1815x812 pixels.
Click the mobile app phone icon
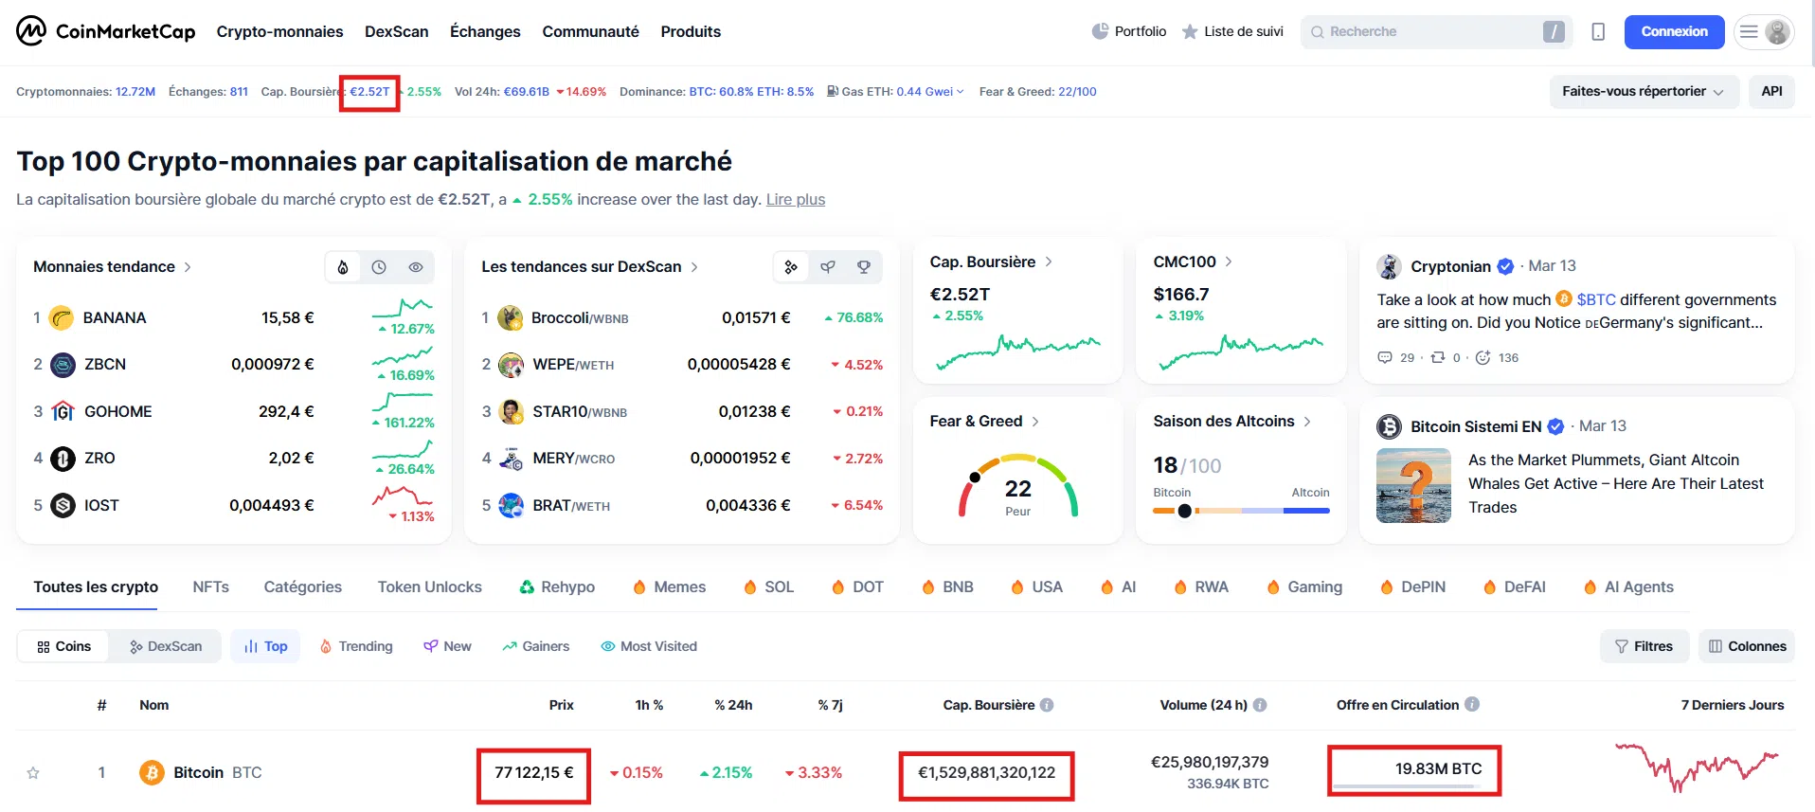pyautogui.click(x=1598, y=32)
